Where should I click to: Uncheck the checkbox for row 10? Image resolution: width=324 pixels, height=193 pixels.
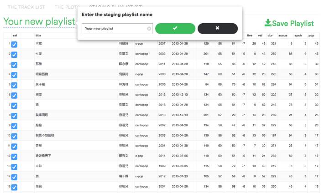[x=14, y=136]
